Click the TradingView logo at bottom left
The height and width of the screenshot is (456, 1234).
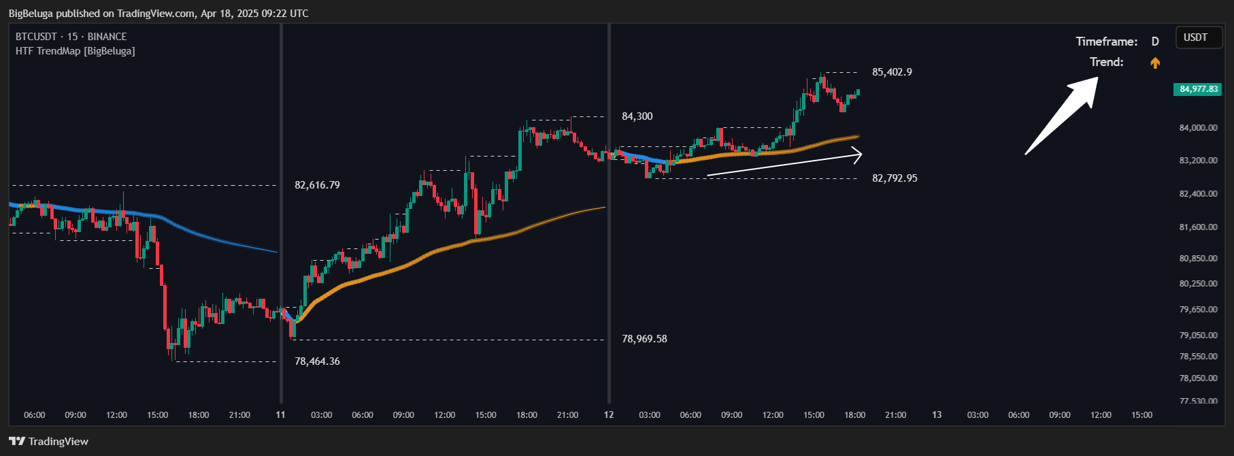point(48,441)
